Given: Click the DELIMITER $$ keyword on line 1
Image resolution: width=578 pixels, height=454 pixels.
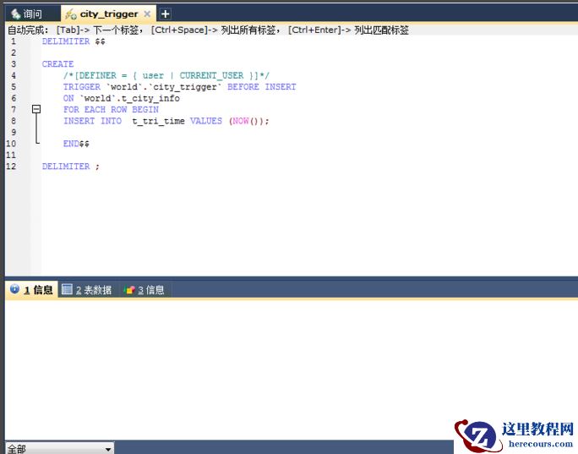Looking at the screenshot, I should point(74,41).
